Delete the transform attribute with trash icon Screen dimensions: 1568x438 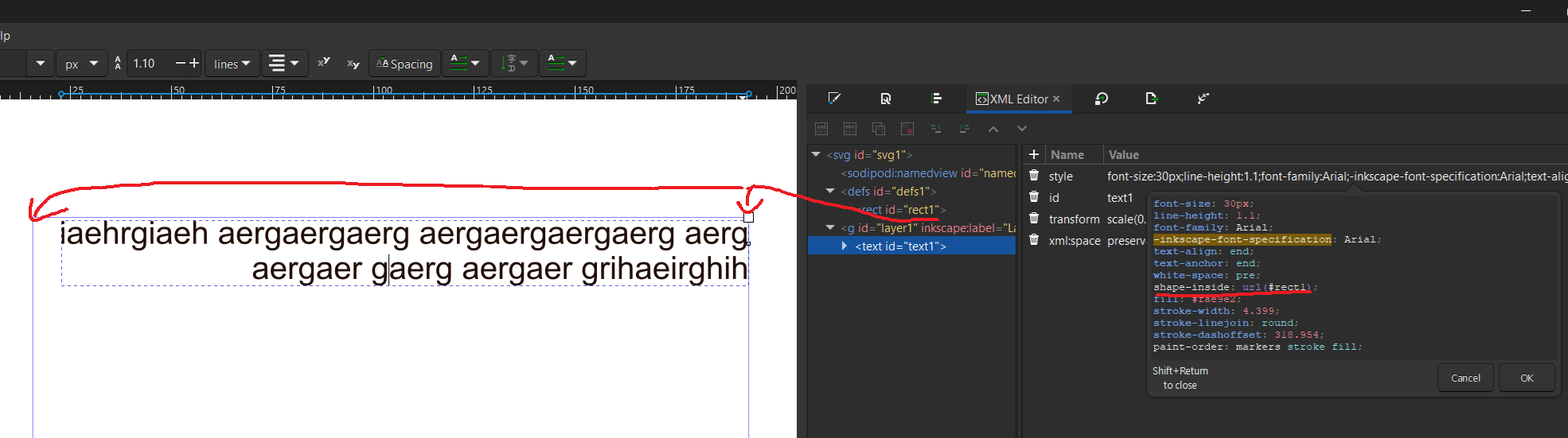click(1034, 219)
